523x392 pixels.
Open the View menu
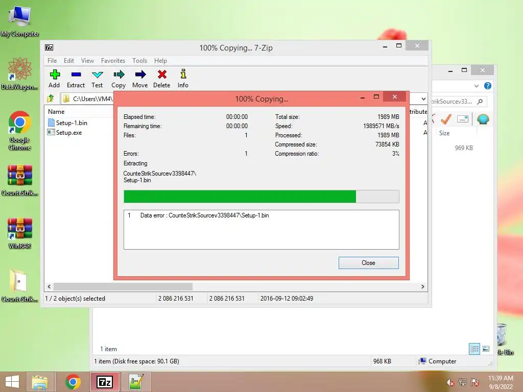[x=87, y=61]
